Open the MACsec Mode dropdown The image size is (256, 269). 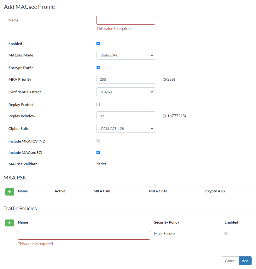[125, 55]
